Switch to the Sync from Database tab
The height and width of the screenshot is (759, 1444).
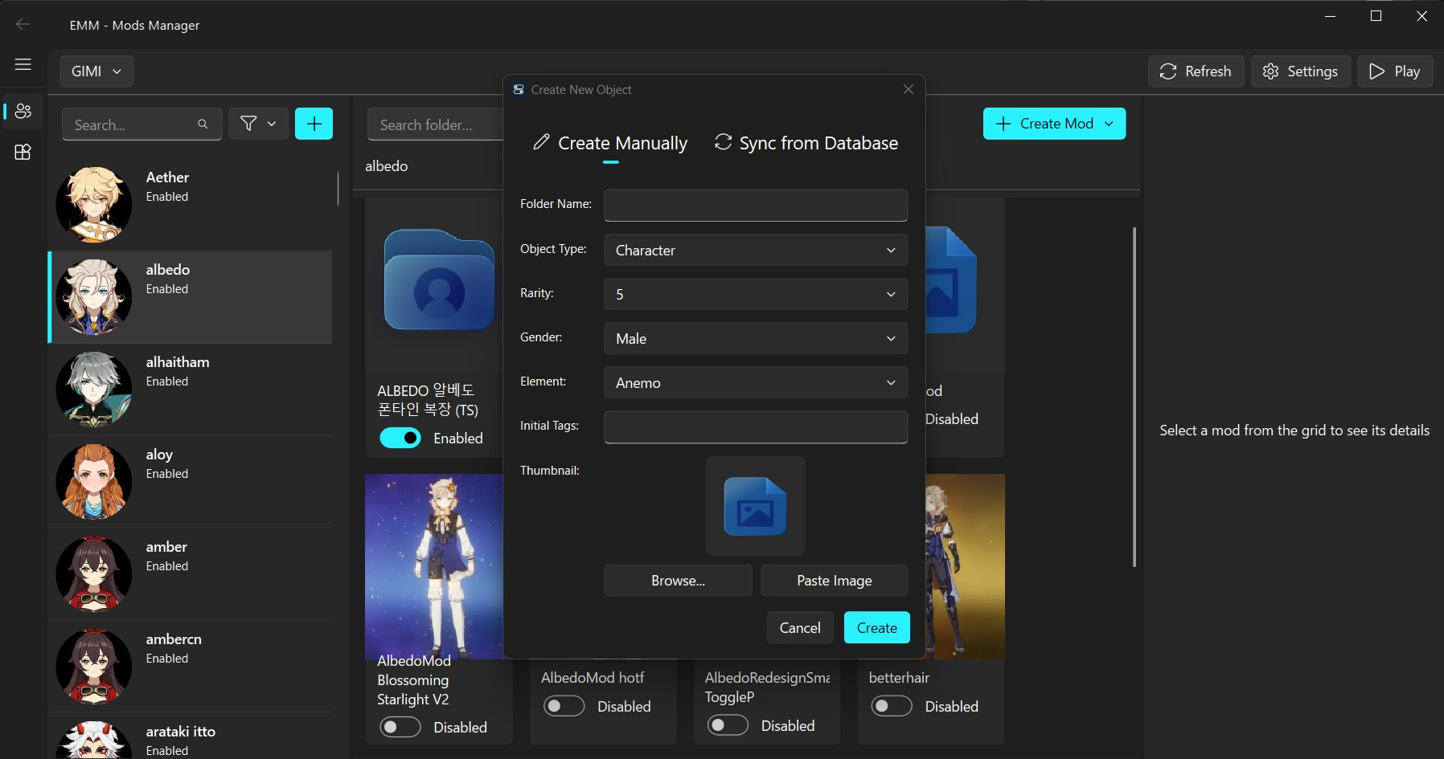pyautogui.click(x=806, y=143)
